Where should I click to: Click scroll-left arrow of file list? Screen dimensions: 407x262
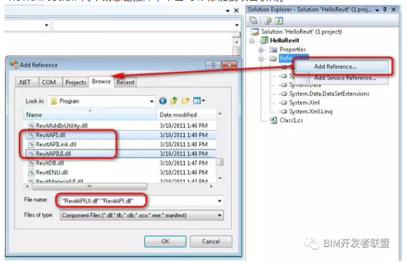coord(27,186)
